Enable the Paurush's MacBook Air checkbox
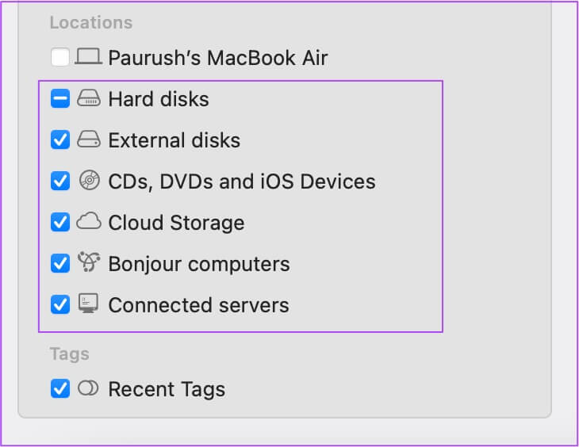 [60, 58]
